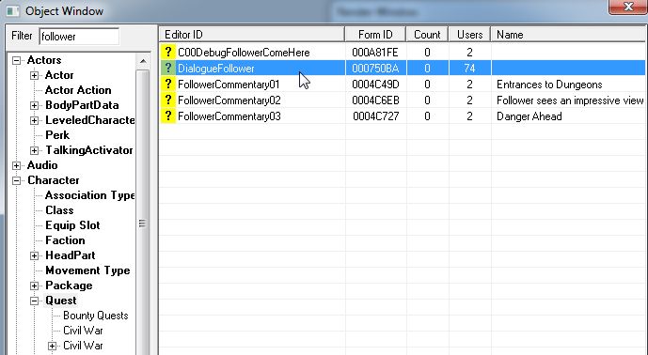The width and height of the screenshot is (648, 355).
Task: Expand the BodyPartData node
Action: (x=34, y=106)
